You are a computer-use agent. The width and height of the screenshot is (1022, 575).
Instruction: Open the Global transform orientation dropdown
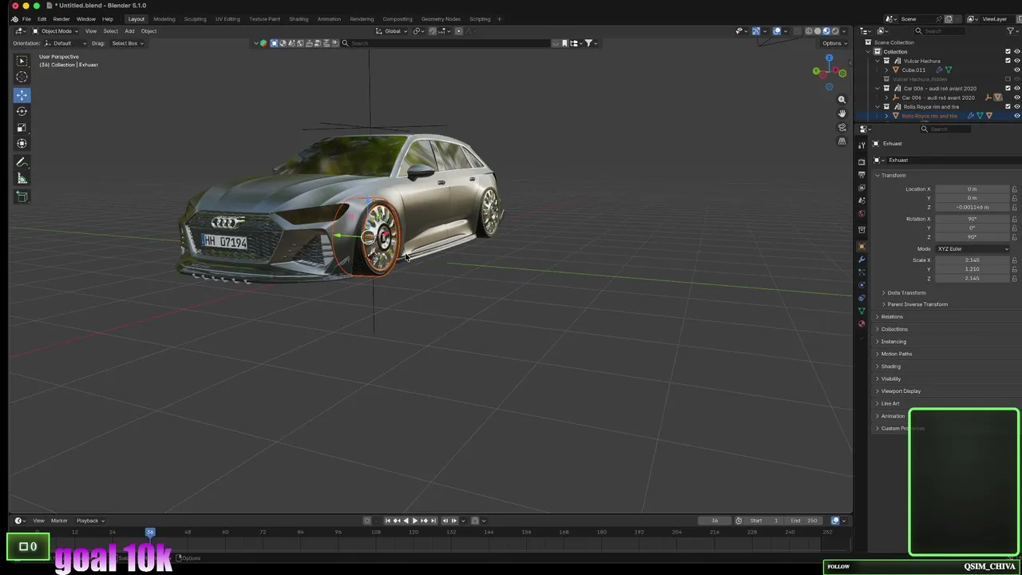pyautogui.click(x=392, y=31)
